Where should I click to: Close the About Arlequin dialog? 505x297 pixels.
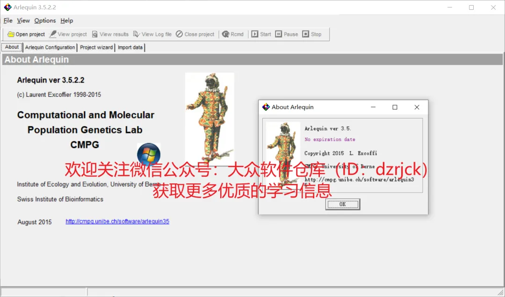coord(417,107)
